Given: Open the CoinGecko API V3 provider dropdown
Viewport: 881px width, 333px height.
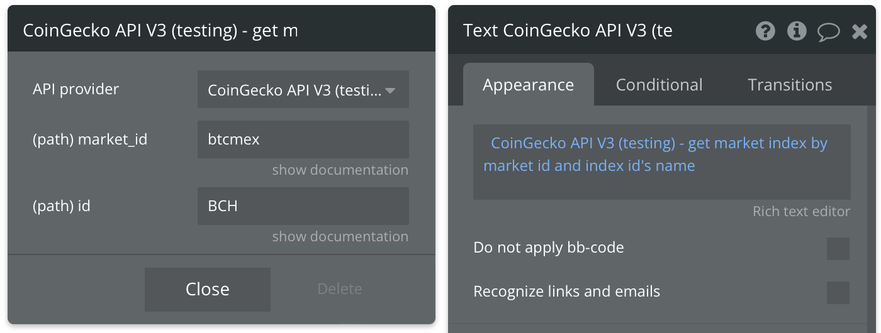Looking at the screenshot, I should (x=303, y=89).
